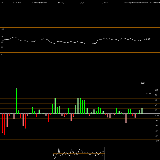Click the Fidelity National Financial, Inc. title

(139, 3)
